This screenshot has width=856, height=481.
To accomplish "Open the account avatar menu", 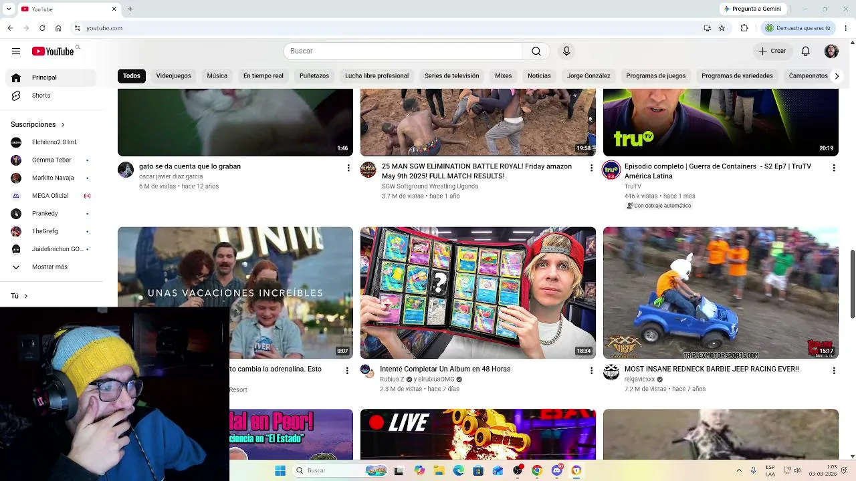I will pyautogui.click(x=831, y=51).
